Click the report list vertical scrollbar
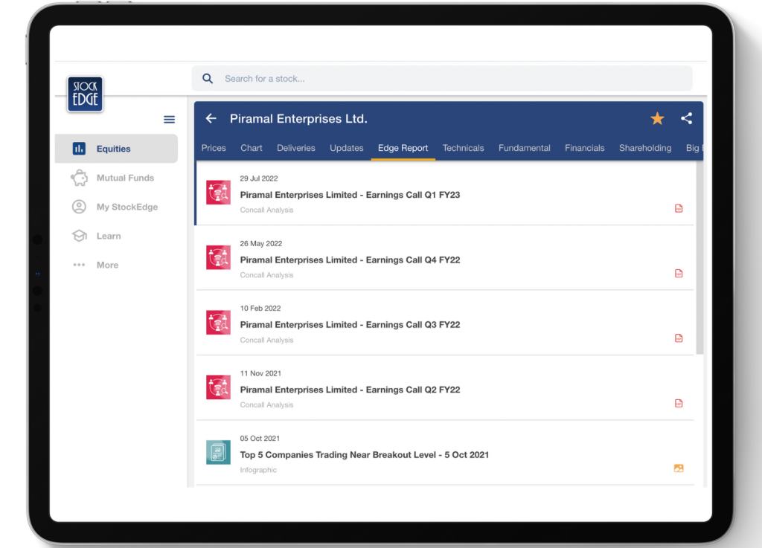Screen dimensions: 762x548 tap(699, 257)
